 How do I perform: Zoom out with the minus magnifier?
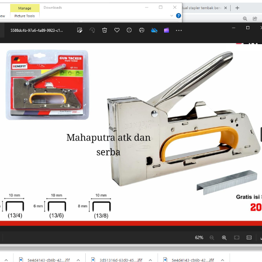(x=212, y=238)
